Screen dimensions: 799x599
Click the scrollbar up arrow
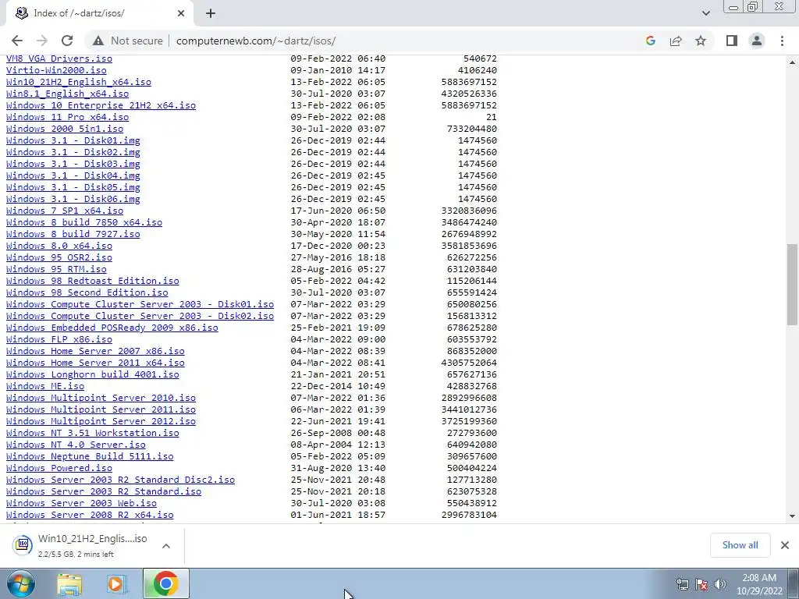(x=792, y=62)
